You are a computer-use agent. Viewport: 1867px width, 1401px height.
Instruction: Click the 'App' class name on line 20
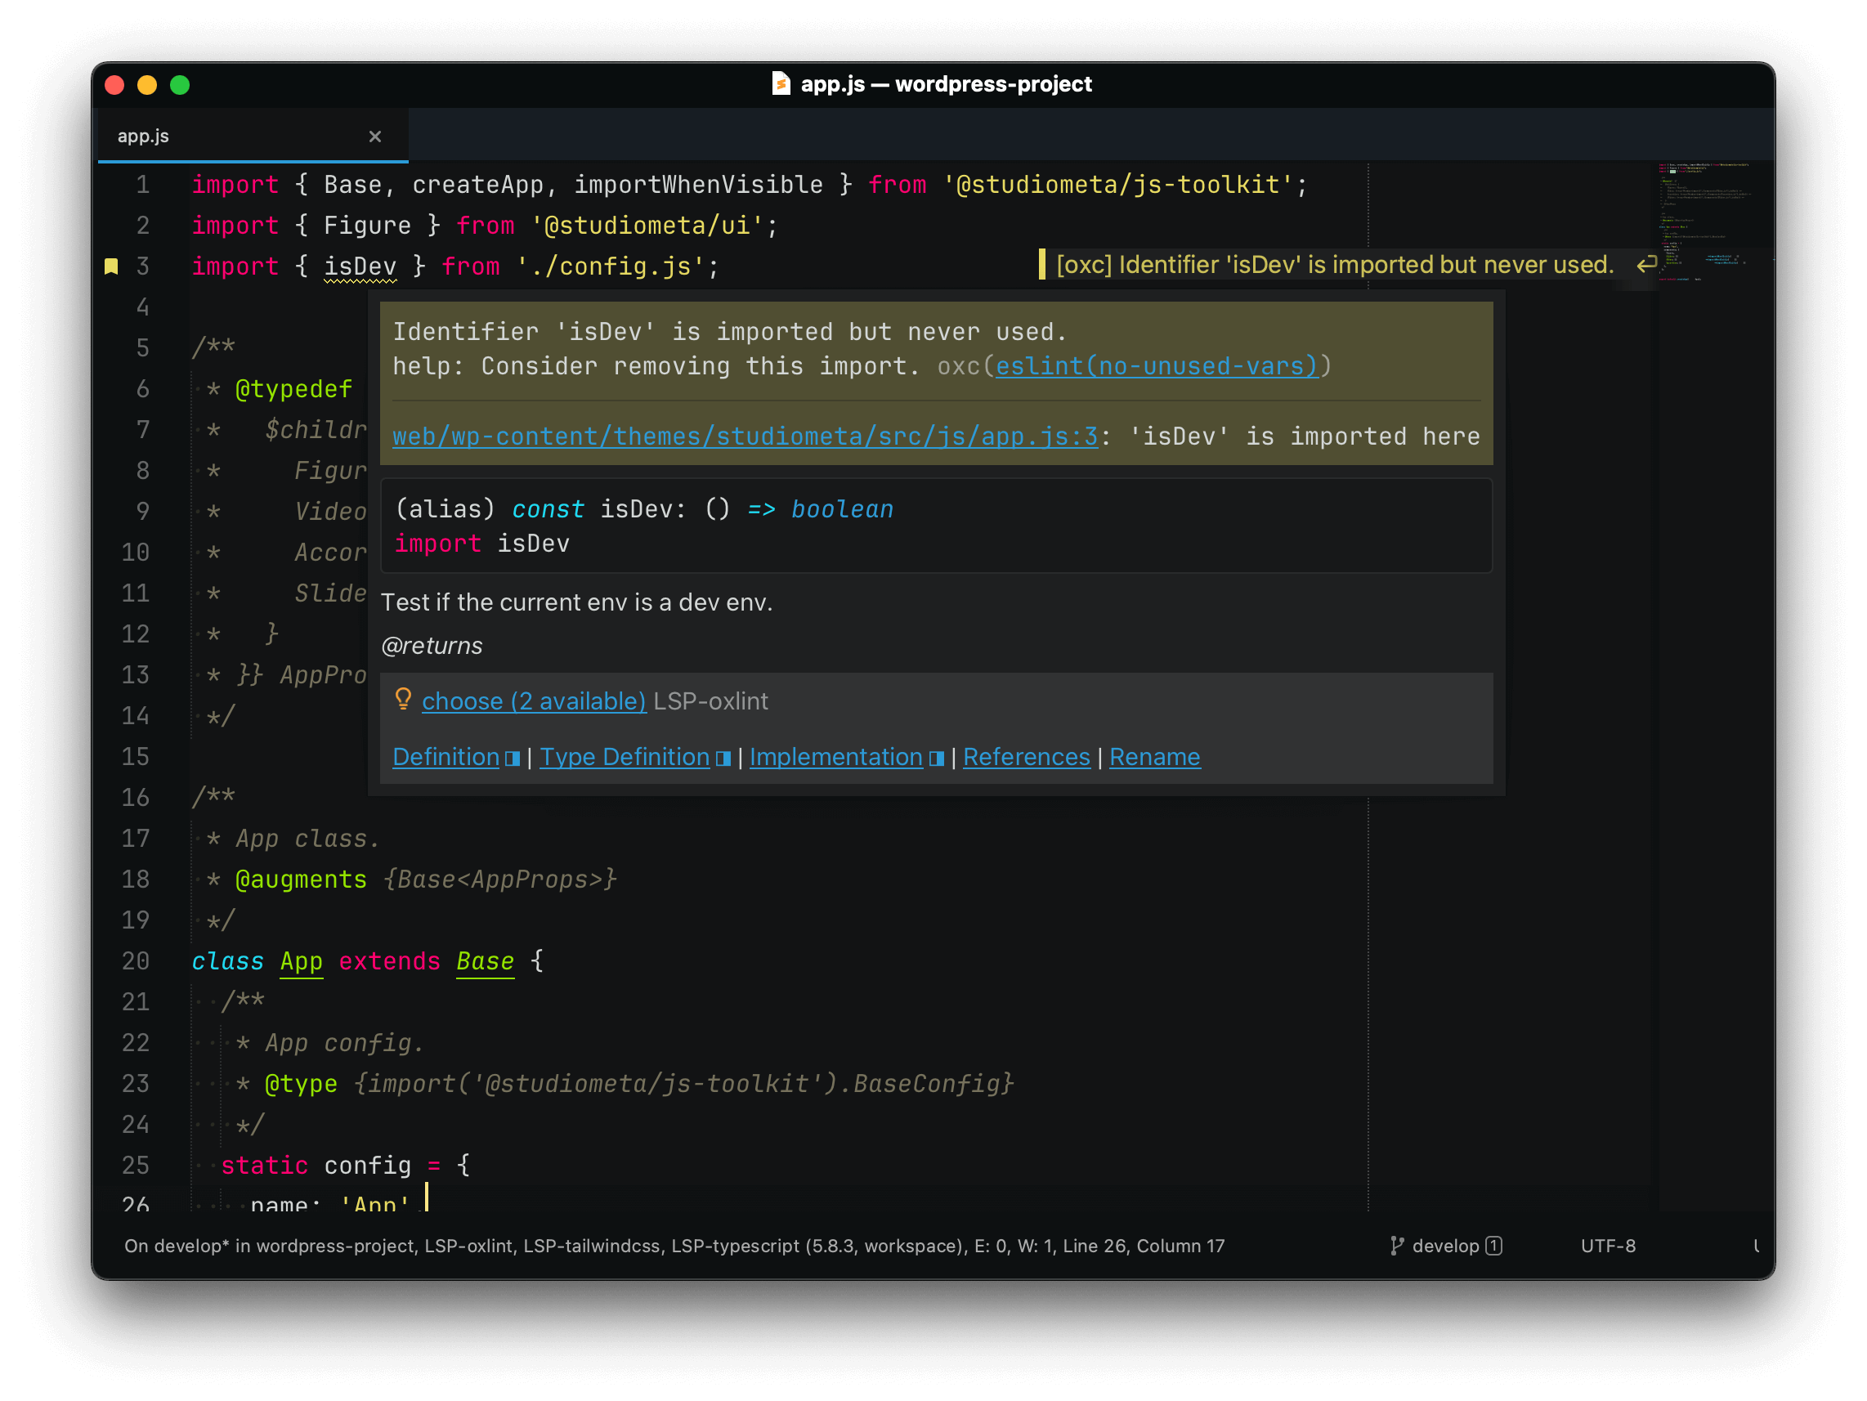pyautogui.click(x=302, y=961)
